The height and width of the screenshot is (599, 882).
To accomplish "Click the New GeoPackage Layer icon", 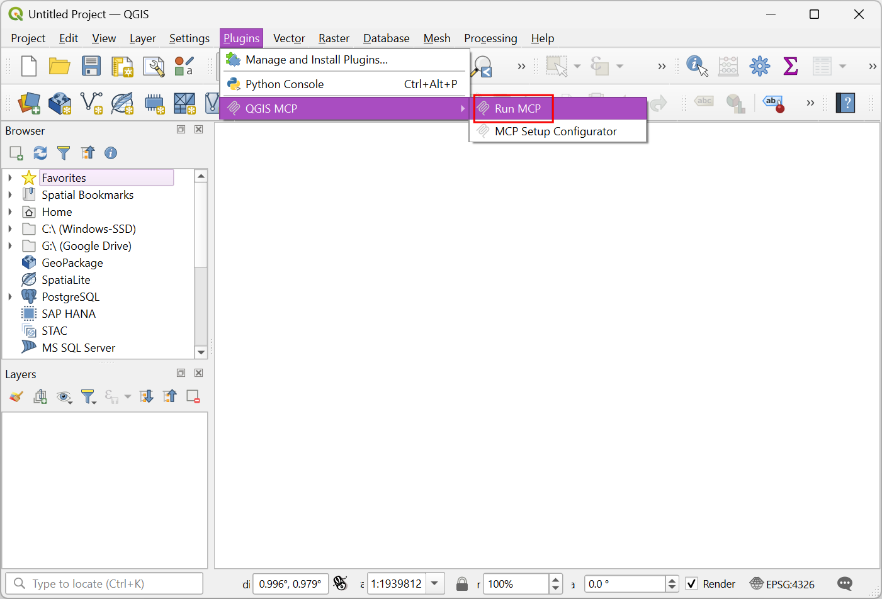I will pos(60,103).
